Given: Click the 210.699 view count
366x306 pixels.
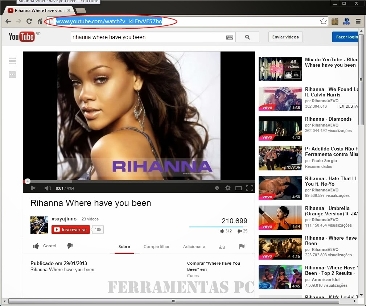Looking at the screenshot, I should point(234,221).
